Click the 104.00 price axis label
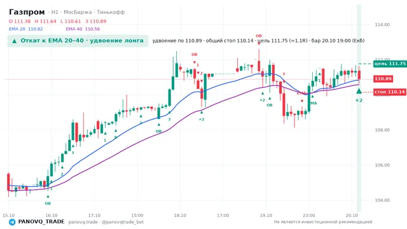 [382, 200]
